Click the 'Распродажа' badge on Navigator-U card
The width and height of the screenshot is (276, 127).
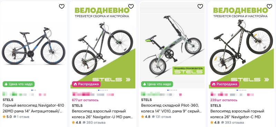pos(86,84)
